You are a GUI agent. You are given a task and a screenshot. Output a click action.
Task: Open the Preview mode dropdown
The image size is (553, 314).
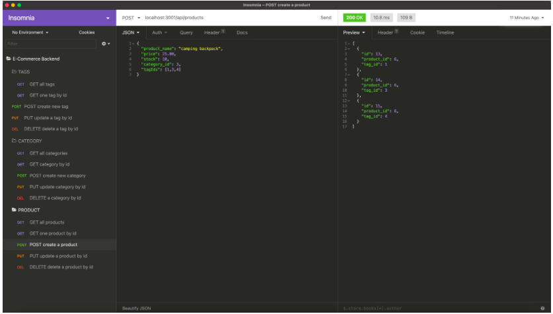click(353, 32)
